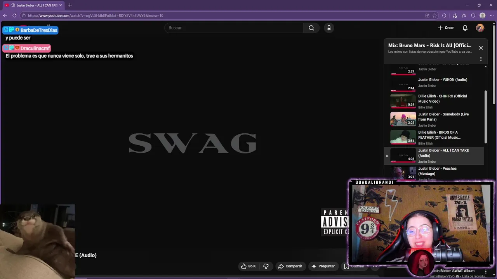Image resolution: width=497 pixels, height=279 pixels.
Task: Click the like count 86 K
Action: (252, 266)
